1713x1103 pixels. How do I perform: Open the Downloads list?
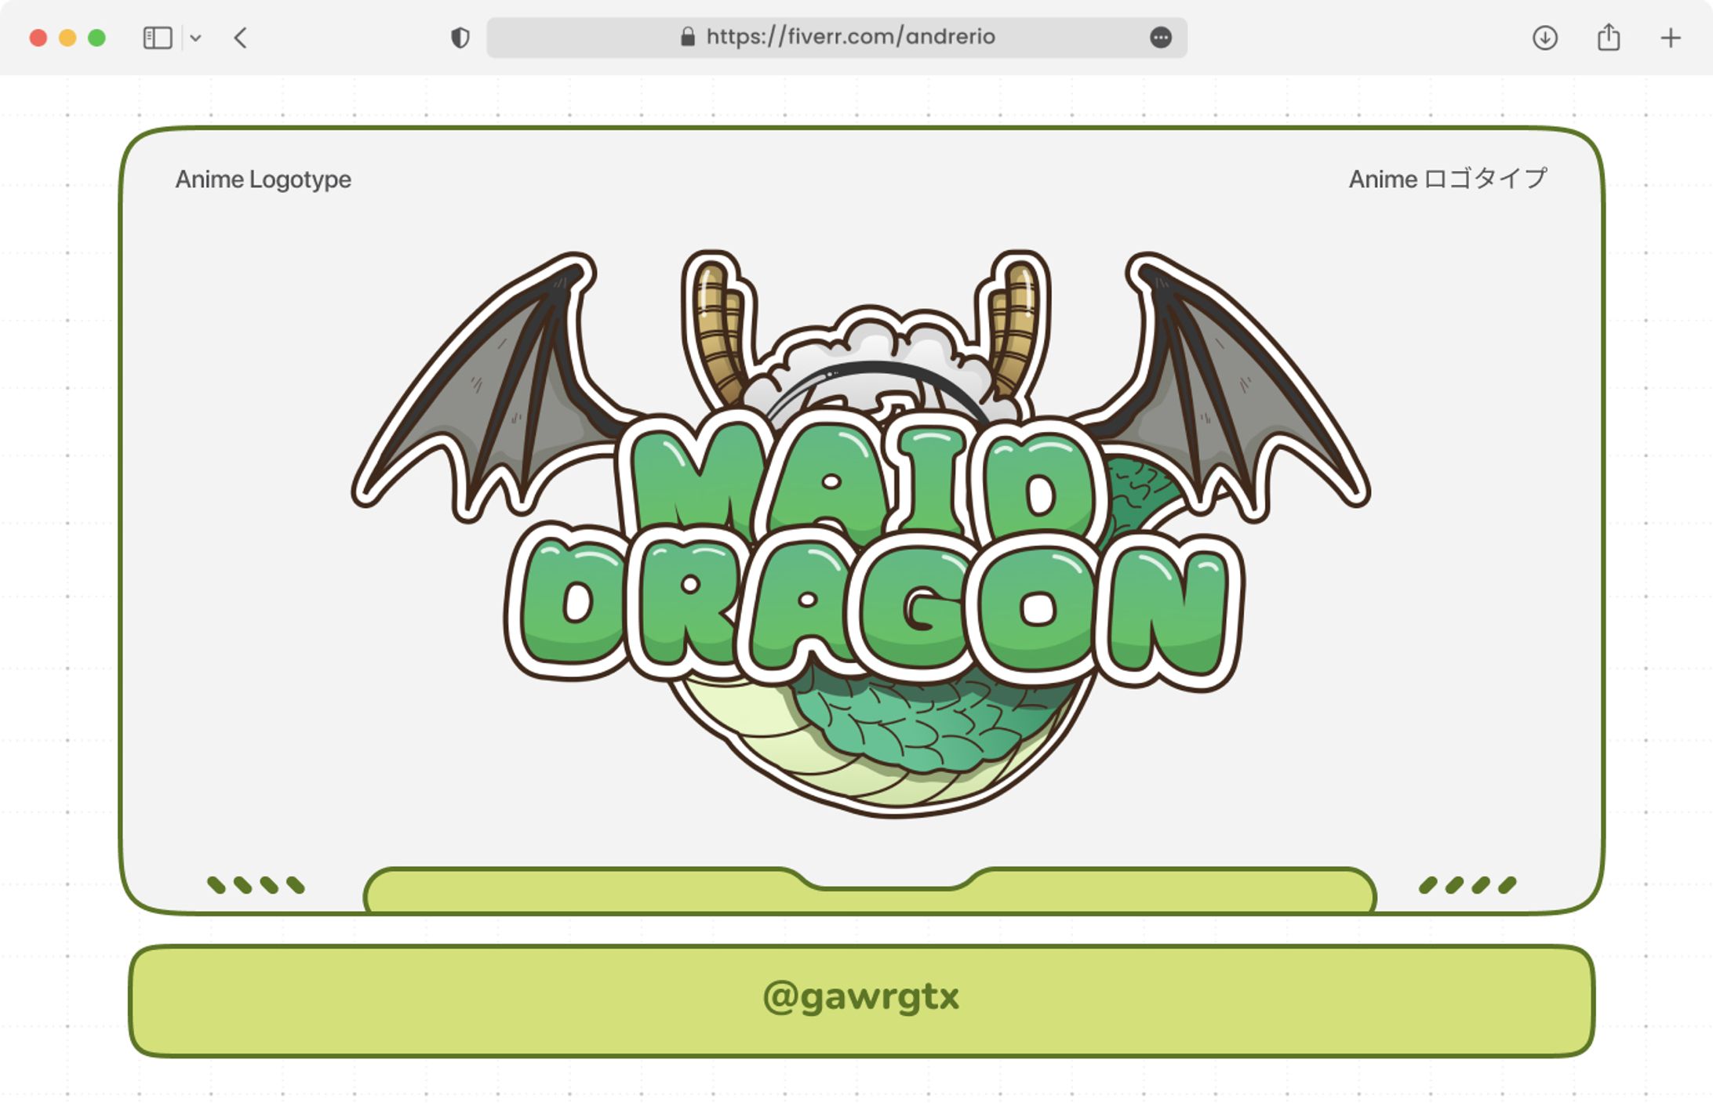click(1544, 38)
